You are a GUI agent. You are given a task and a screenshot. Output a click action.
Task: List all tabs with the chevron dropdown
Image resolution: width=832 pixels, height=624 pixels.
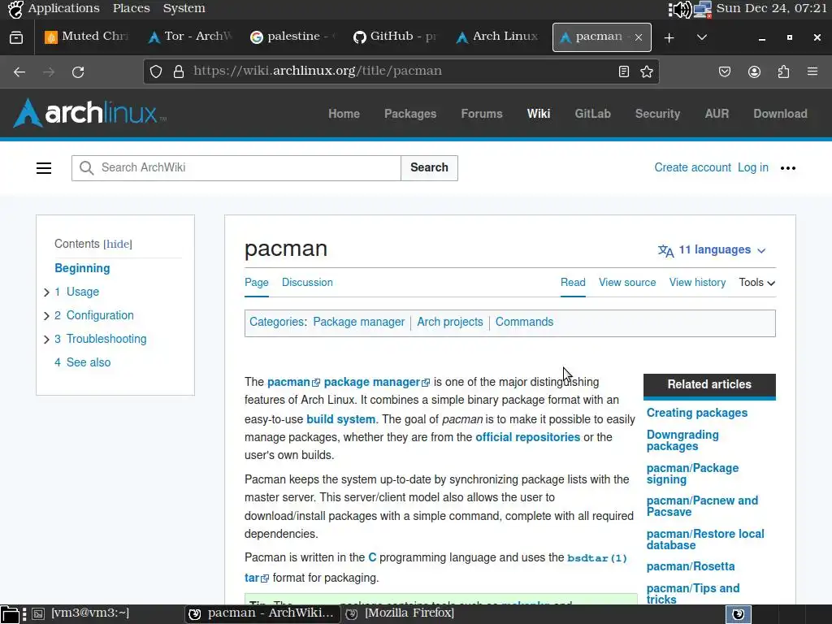click(701, 37)
